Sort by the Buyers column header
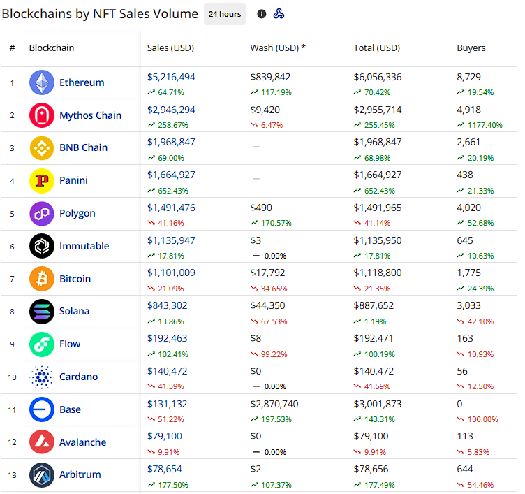The height and width of the screenshot is (494, 525). 471,48
